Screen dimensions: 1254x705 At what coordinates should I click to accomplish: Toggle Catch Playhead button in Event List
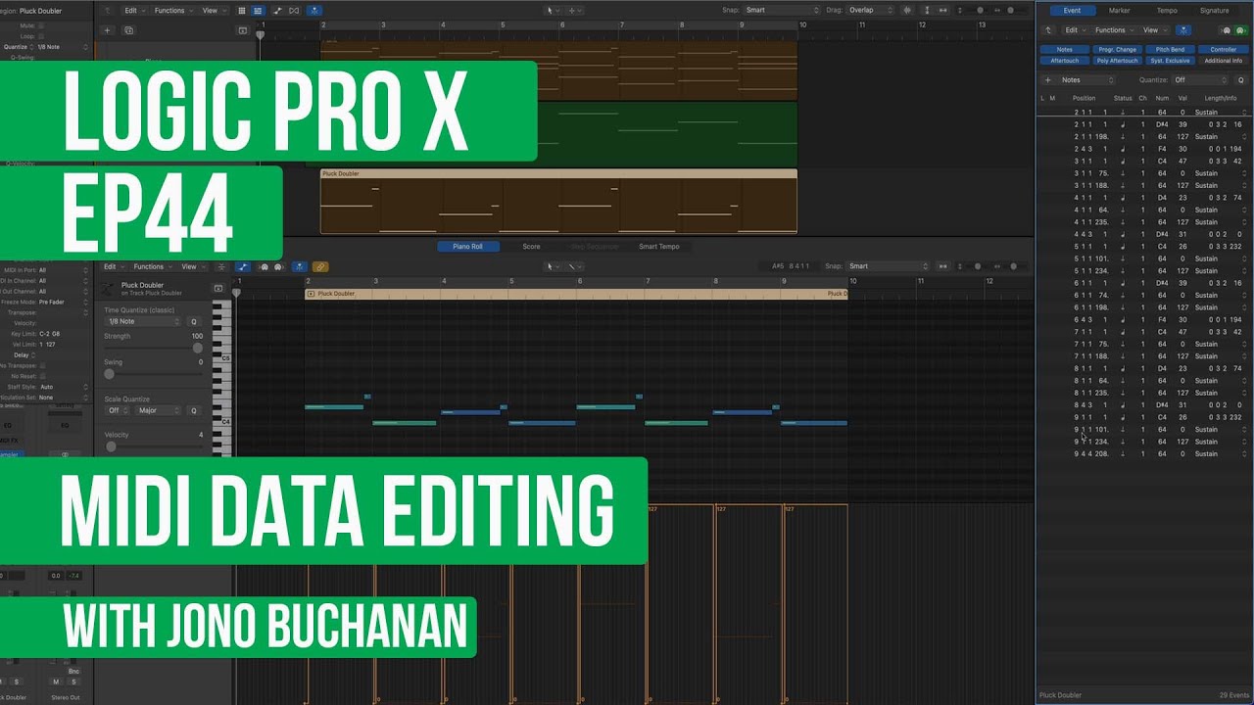tap(1183, 30)
